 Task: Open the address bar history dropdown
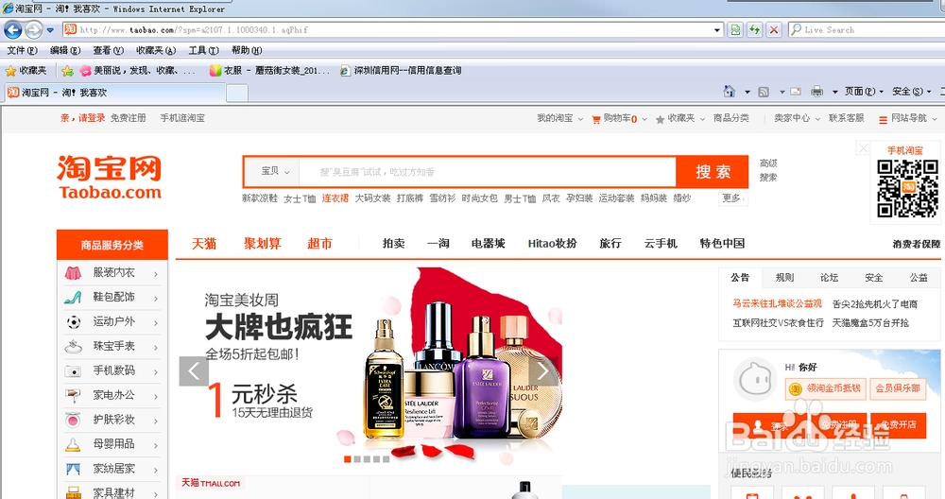716,29
